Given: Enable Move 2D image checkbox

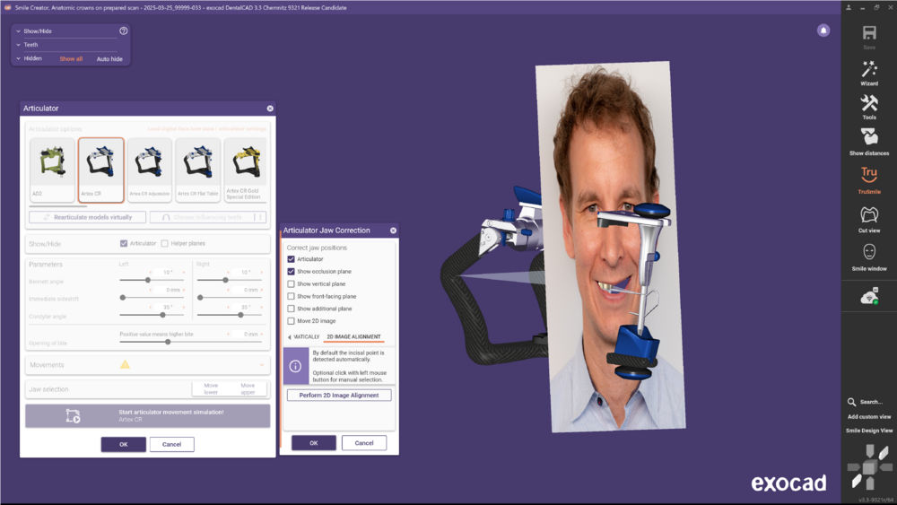Looking at the screenshot, I should click(x=292, y=321).
